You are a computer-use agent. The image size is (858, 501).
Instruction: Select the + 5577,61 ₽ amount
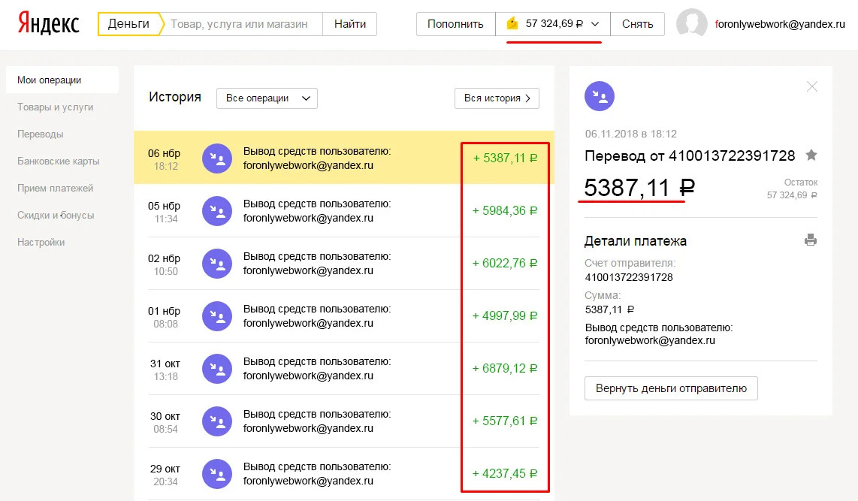tap(505, 421)
